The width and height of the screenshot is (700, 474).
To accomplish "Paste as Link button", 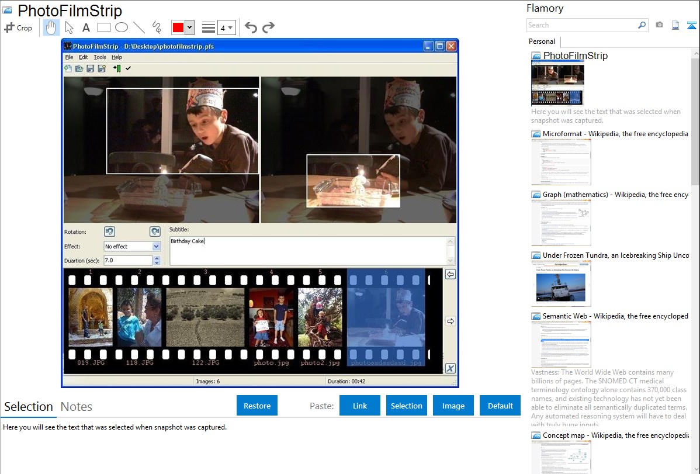I will (x=360, y=406).
